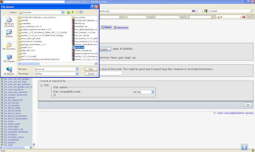Expand the Look in Download dropdown

click(62, 12)
